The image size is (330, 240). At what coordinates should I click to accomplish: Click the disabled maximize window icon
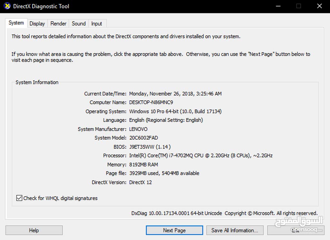coord(298,6)
